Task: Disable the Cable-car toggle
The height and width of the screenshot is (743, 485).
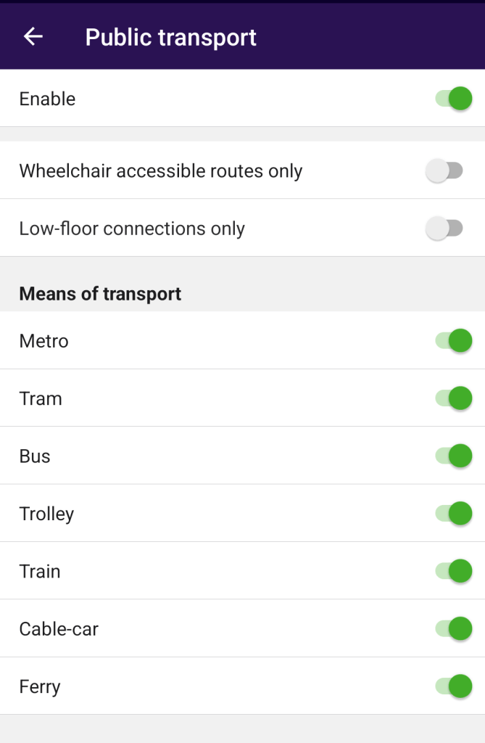Action: pos(454,629)
